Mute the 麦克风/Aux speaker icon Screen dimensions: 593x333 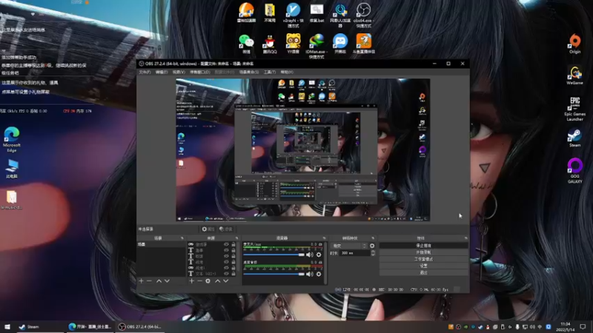click(x=310, y=255)
